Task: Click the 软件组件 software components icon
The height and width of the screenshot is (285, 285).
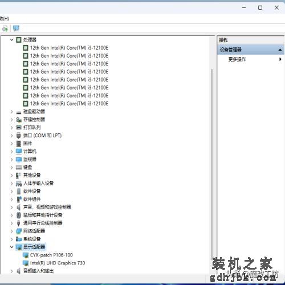Action: [x=19, y=199]
